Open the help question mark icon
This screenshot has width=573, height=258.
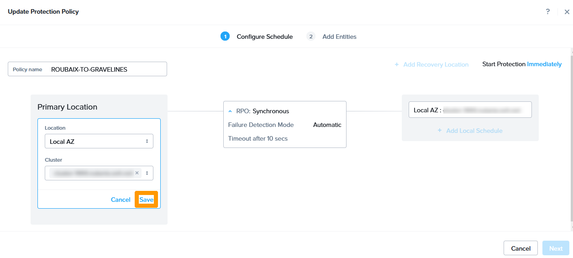548,12
